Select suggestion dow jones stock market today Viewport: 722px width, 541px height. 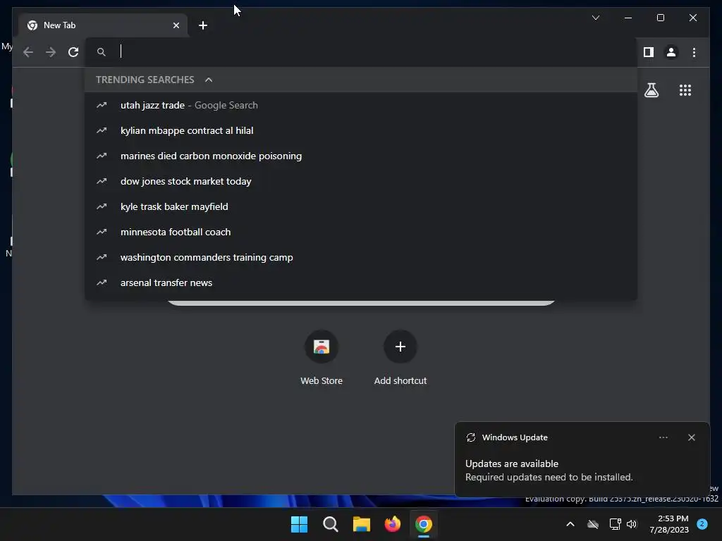click(361, 181)
